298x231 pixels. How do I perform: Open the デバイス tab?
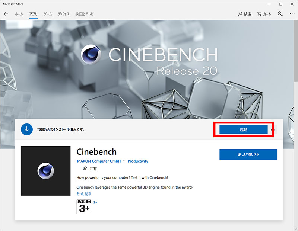pos(64,14)
